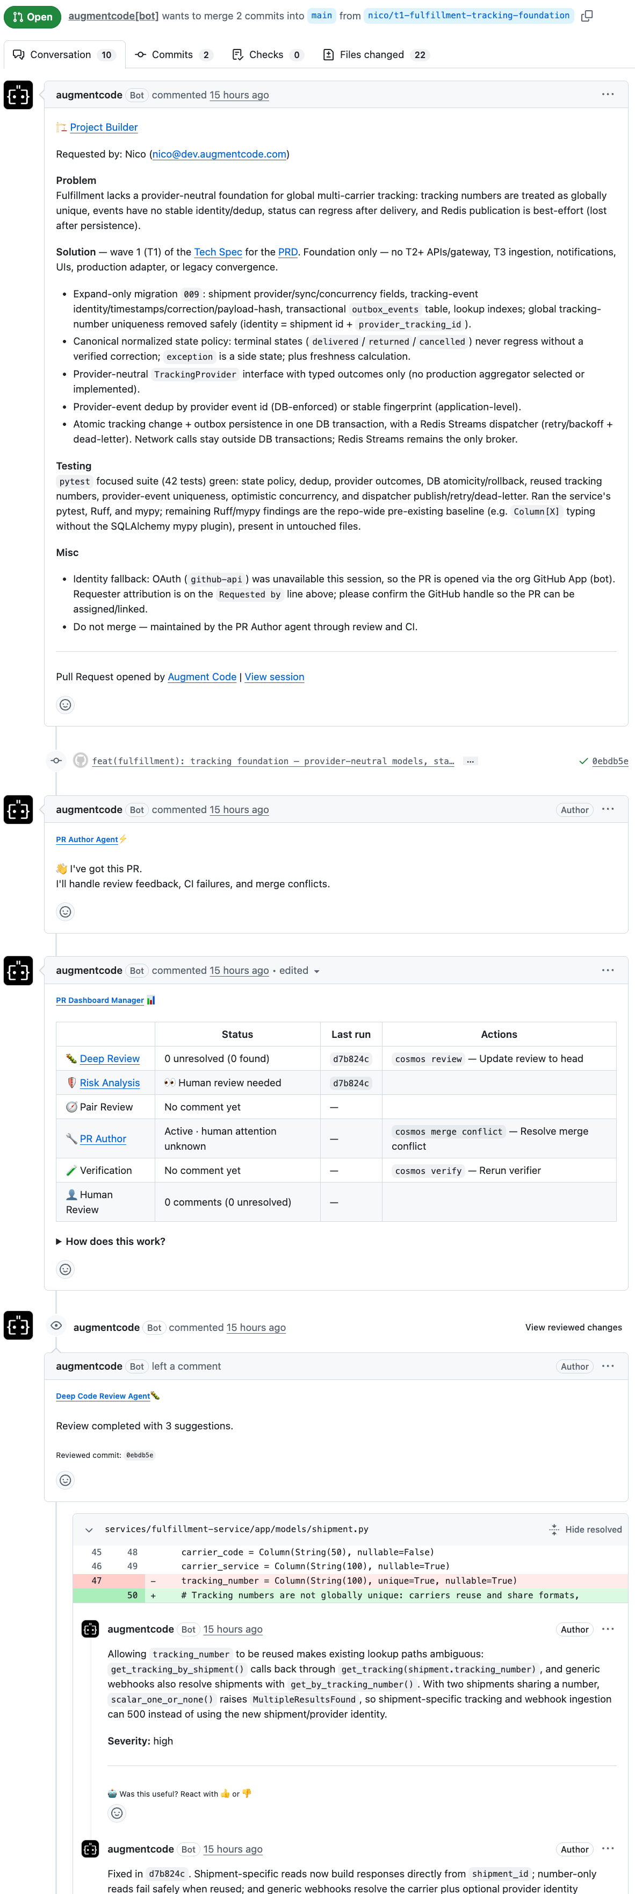This screenshot has height=1894, width=635.
Task: Open options menu on 'Fixed in d7b824c' reply
Action: (608, 1849)
